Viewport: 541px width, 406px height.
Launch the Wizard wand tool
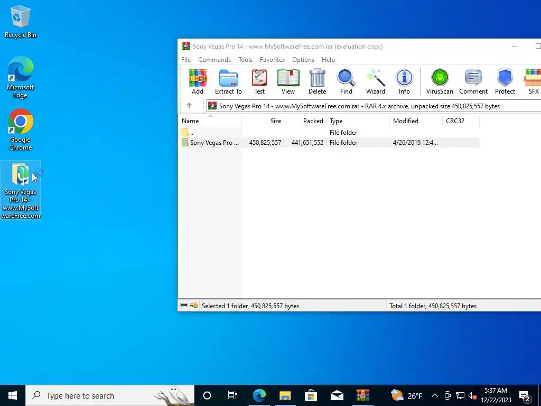point(376,81)
